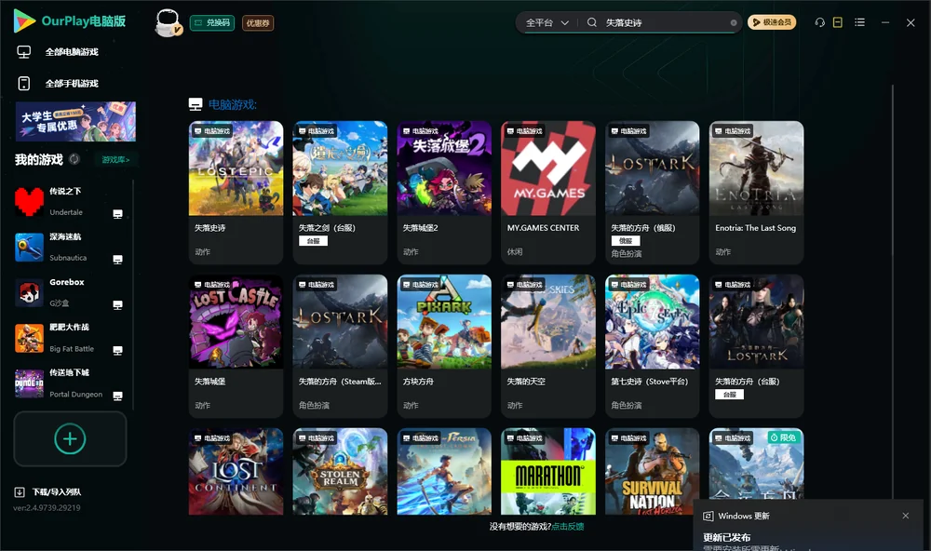Screen dimensions: 931x551
Task: Open the Portal Dungeon game icon
Action: [29, 383]
